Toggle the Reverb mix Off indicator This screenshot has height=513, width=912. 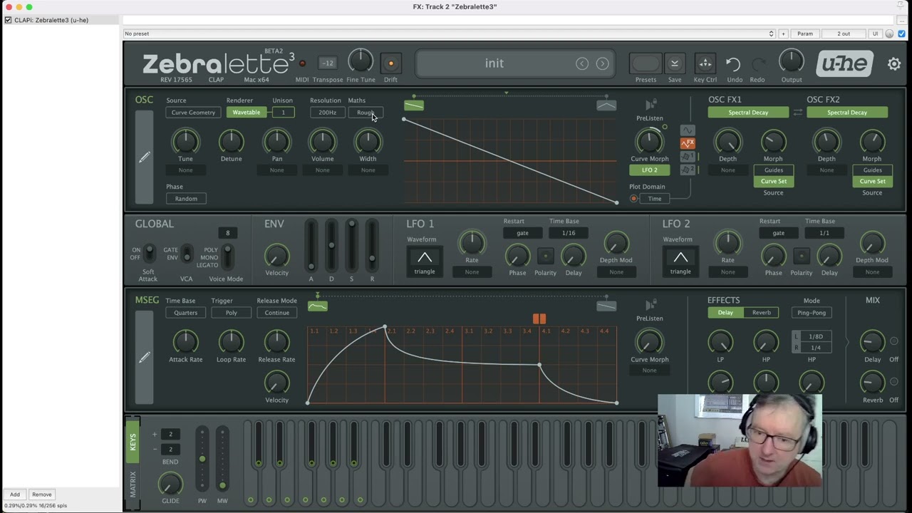893,381
